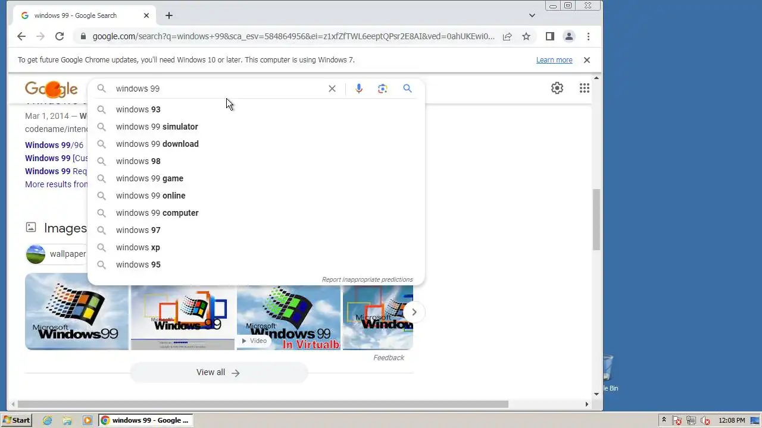Open Windows Explorer folder in the taskbar
The height and width of the screenshot is (428, 762).
tap(67, 420)
